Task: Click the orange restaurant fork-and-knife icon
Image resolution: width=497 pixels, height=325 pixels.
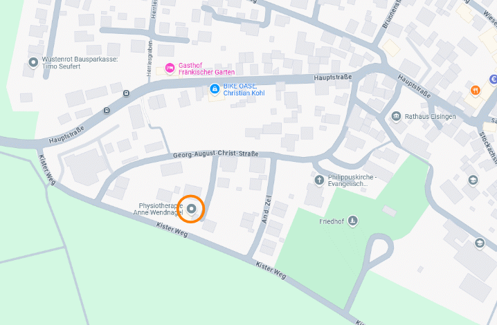Action: tap(475, 91)
